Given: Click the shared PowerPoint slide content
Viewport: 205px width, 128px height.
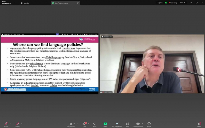Looking at the screenshot, I should click(50, 64).
